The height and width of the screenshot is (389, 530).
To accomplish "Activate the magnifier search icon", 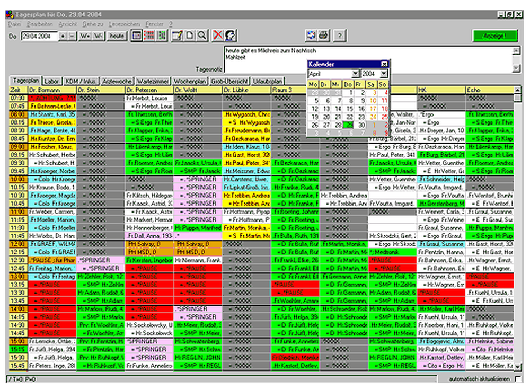I will [x=202, y=36].
